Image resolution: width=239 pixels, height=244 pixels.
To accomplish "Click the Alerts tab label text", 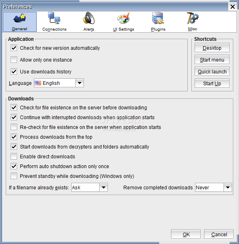I will point(89,29).
